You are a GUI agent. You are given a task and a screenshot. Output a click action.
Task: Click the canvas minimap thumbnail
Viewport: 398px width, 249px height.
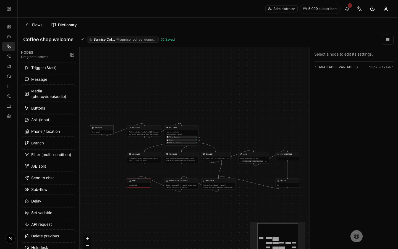(x=278, y=236)
